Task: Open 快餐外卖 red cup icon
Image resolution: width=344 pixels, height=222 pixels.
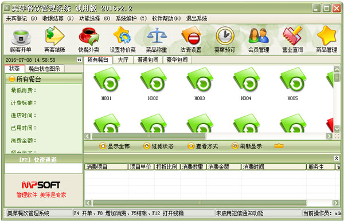Action: click(x=89, y=36)
